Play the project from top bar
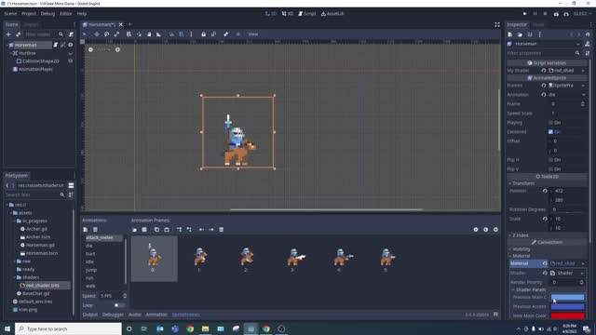The image size is (596, 335). [525, 14]
